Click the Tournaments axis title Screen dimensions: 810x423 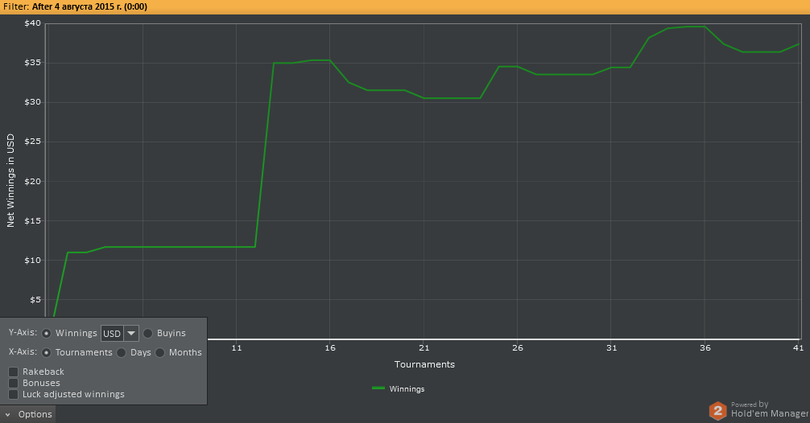424,364
